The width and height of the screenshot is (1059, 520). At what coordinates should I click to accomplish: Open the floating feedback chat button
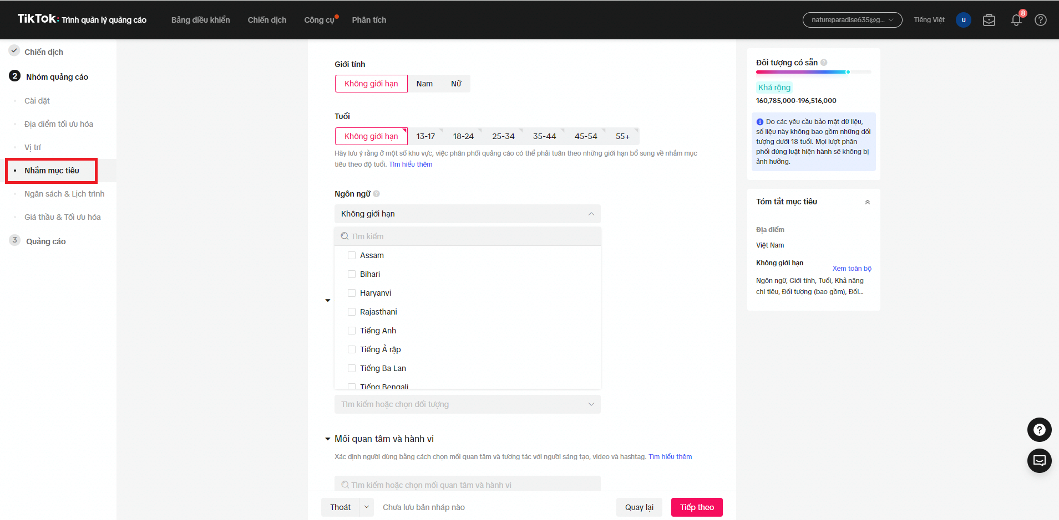point(1039,461)
